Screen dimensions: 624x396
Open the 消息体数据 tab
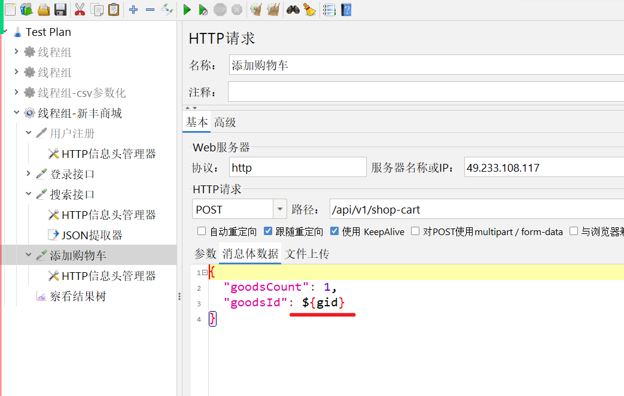250,254
